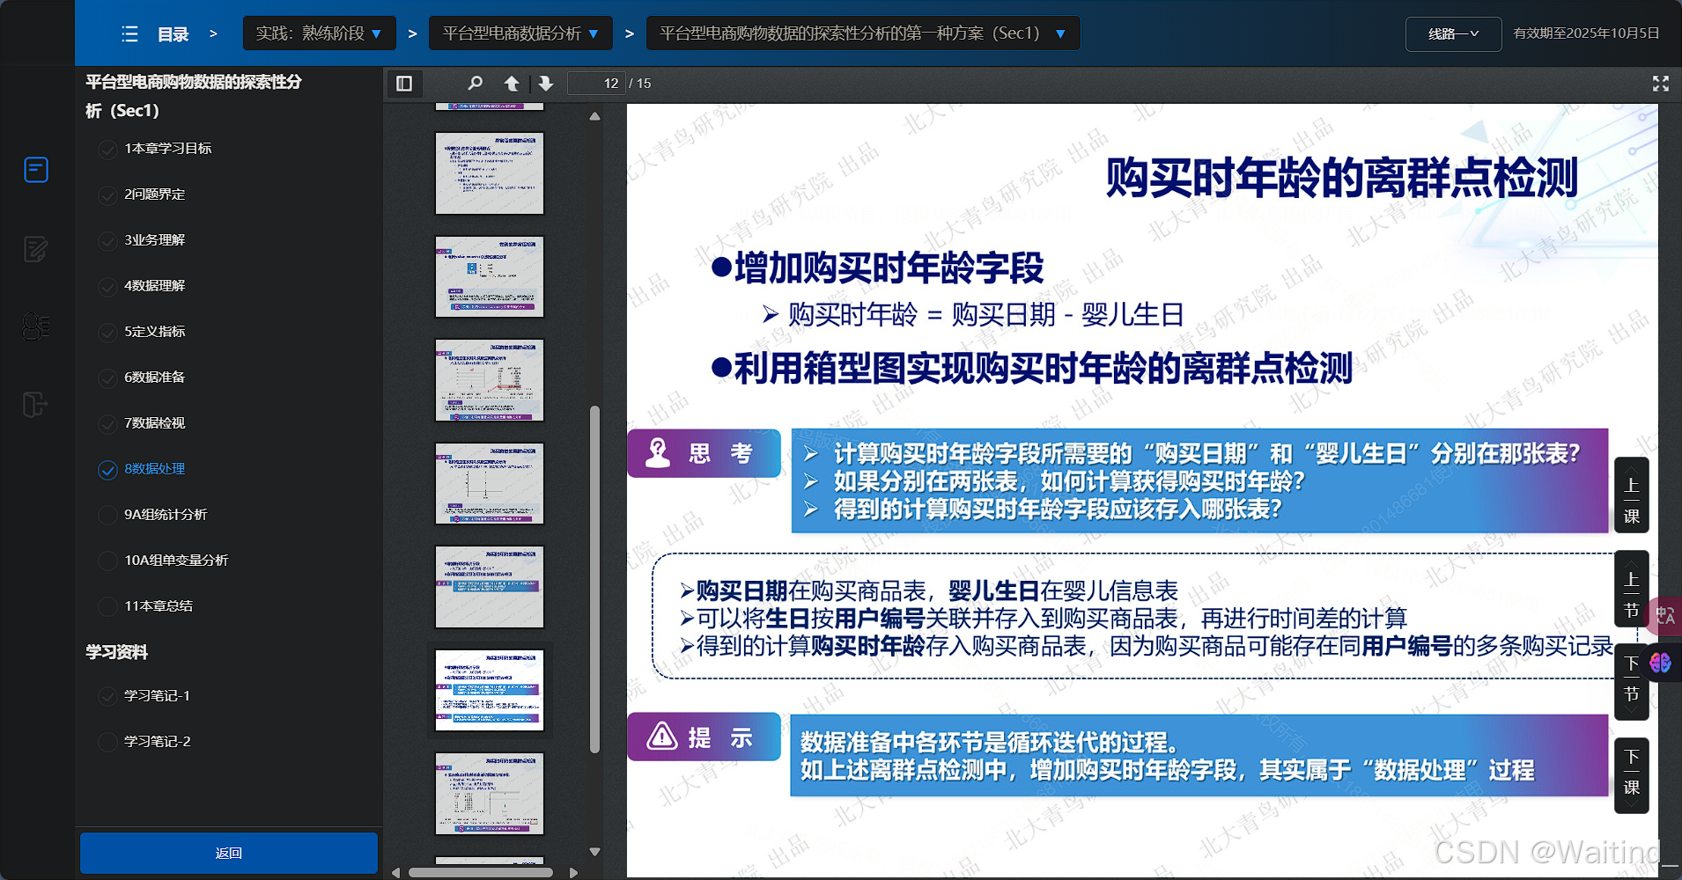Select chapter 4数据理解 label
The image size is (1682, 880).
pos(155,285)
